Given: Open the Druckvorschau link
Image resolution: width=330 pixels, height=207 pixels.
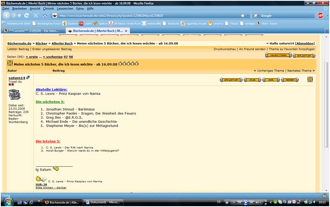Looking at the screenshot, I should click(x=224, y=49).
